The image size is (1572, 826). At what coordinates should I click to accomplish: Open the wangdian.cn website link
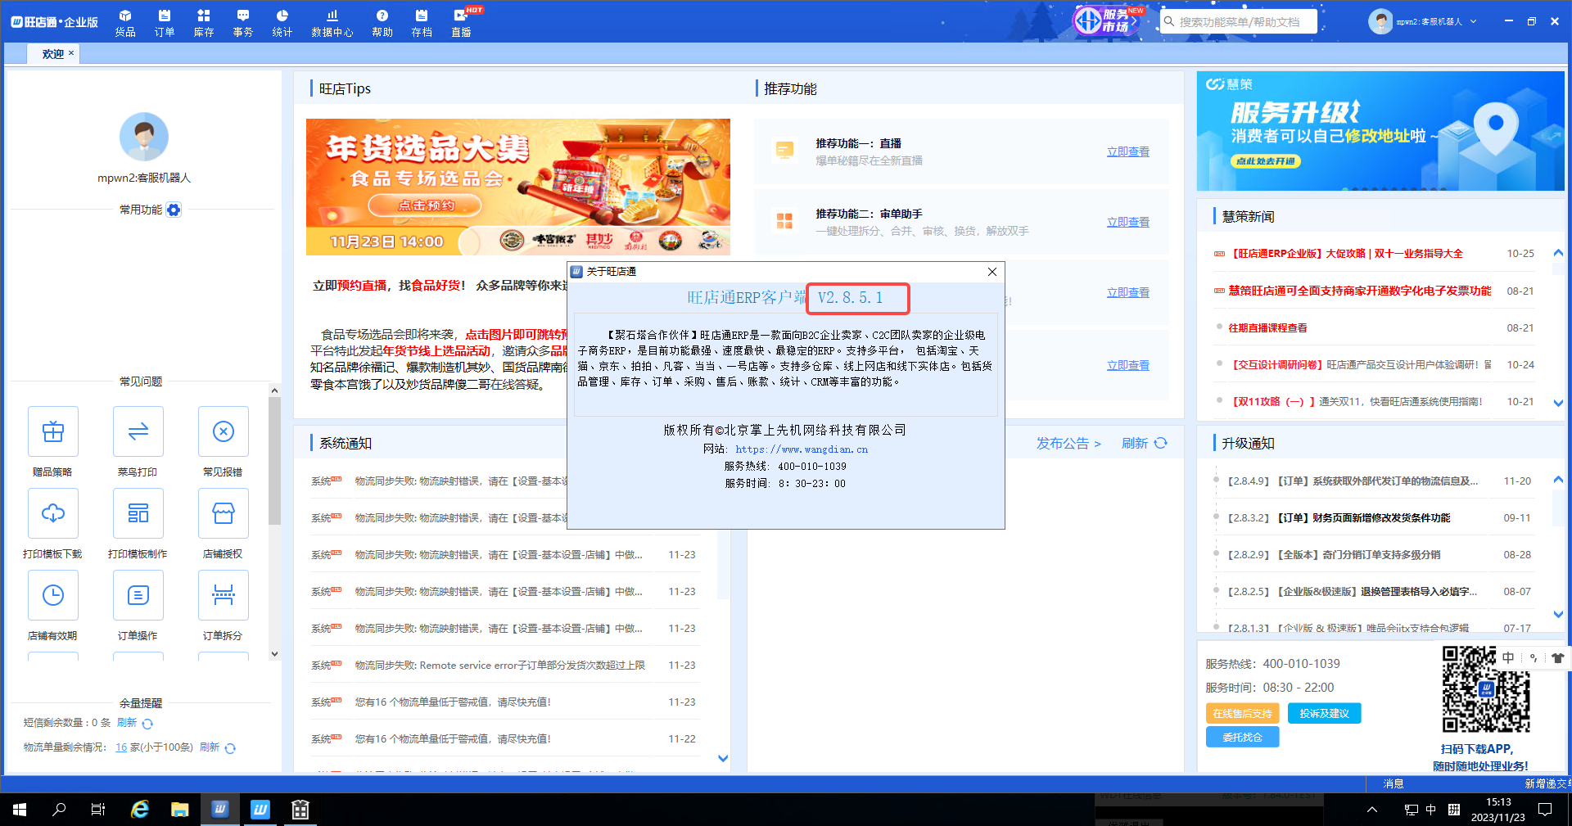pyautogui.click(x=802, y=449)
